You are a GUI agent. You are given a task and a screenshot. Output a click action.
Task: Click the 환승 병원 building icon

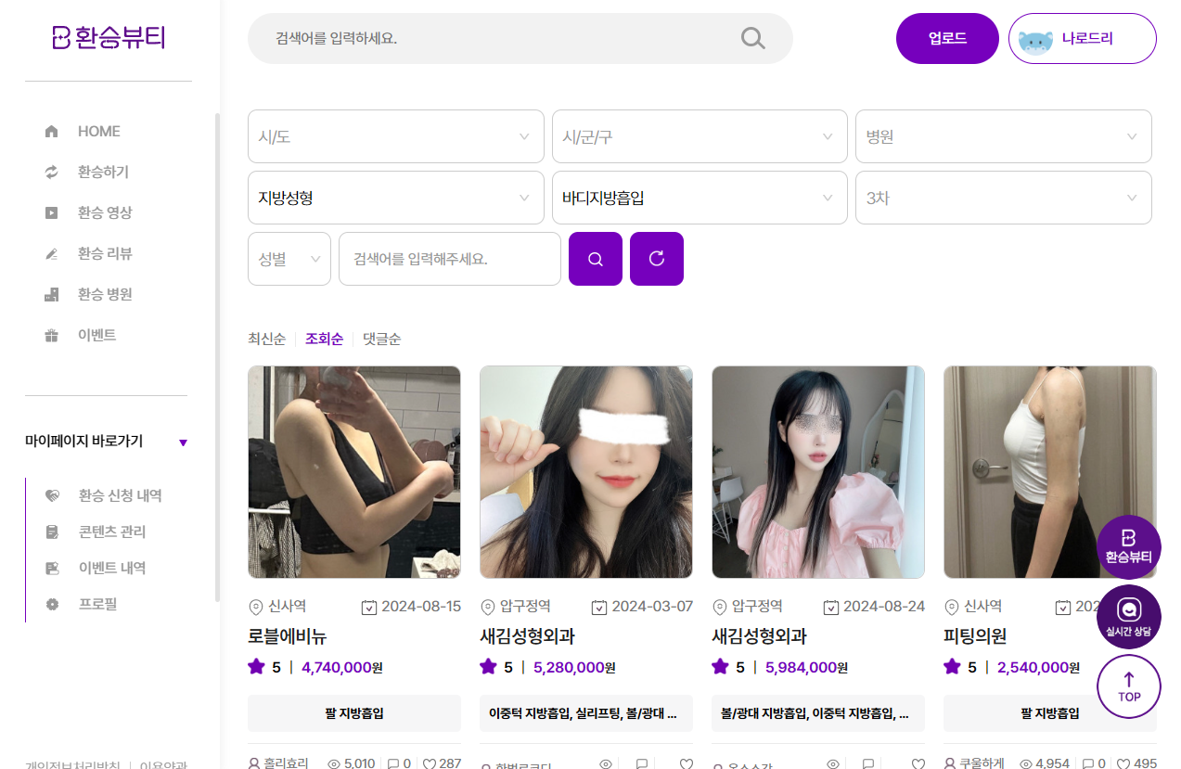point(52,295)
